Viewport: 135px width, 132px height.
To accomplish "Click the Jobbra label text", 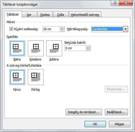I will [54, 59].
